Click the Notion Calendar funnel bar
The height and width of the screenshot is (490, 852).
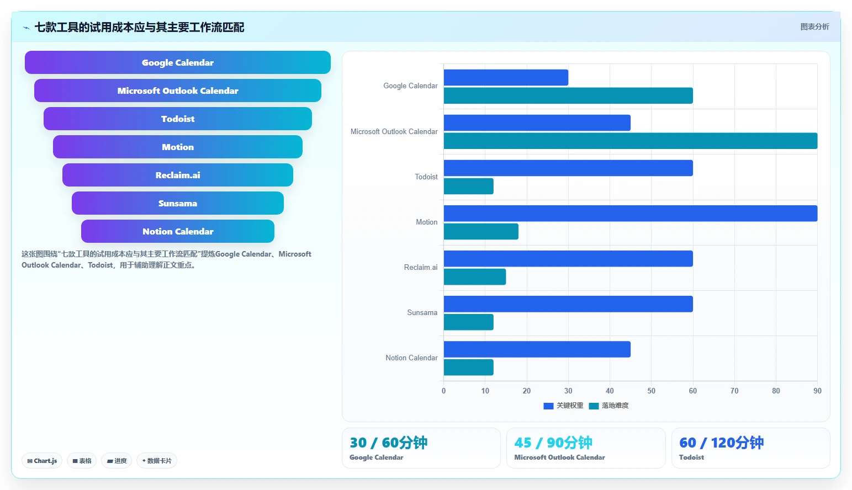[x=178, y=231]
